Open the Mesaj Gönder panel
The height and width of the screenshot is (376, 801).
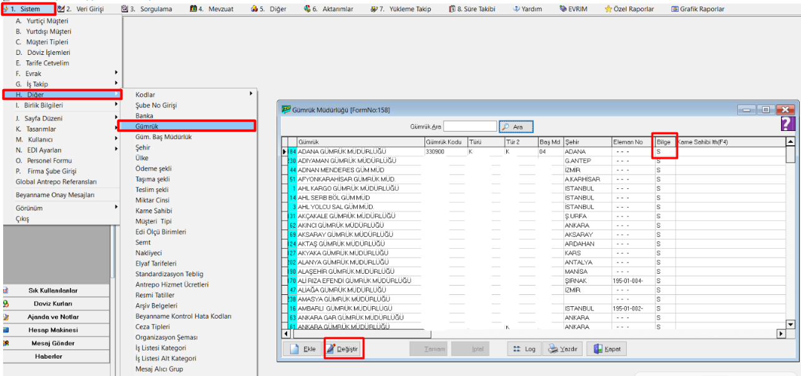[53, 343]
